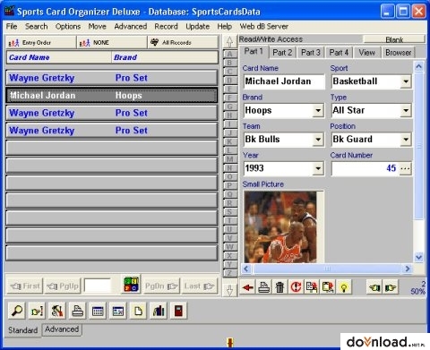Open the Search menu
This screenshot has height=350, width=430.
pos(37,26)
